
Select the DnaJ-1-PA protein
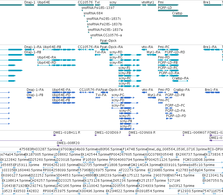tap(29, 92)
